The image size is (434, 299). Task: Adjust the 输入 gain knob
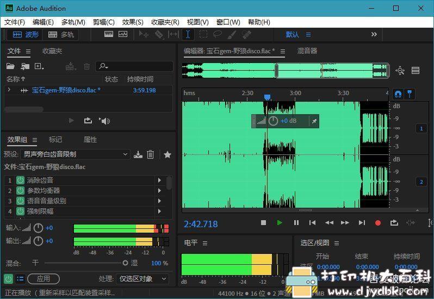[38, 228]
